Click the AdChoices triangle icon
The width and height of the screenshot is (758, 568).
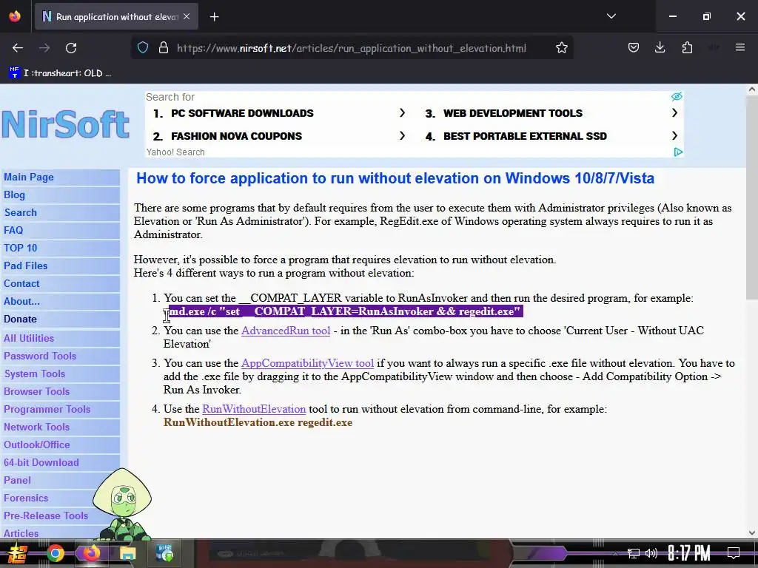click(678, 152)
